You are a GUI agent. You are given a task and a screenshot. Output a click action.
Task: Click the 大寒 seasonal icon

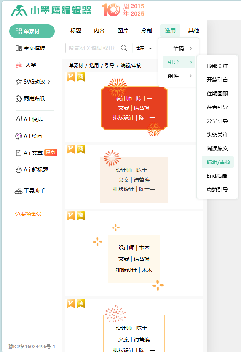[x=19, y=65]
